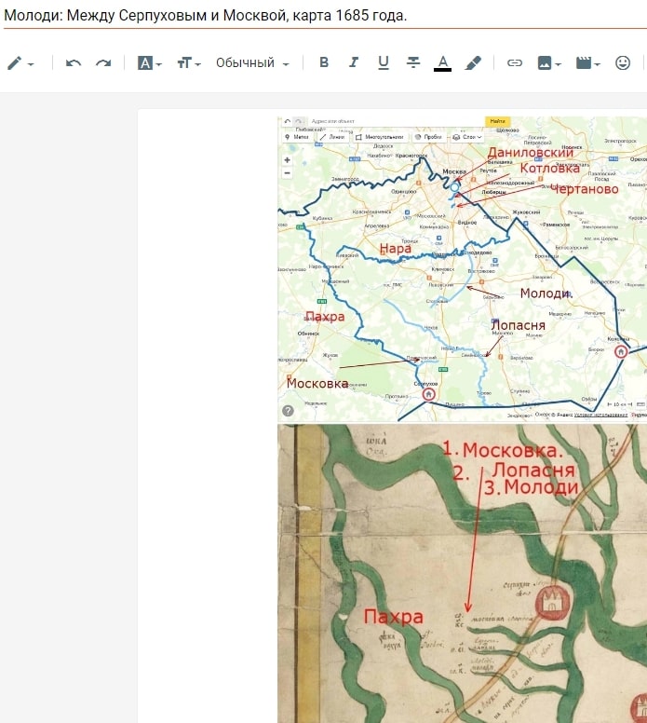Select the highlighter marker tool

pos(473,62)
